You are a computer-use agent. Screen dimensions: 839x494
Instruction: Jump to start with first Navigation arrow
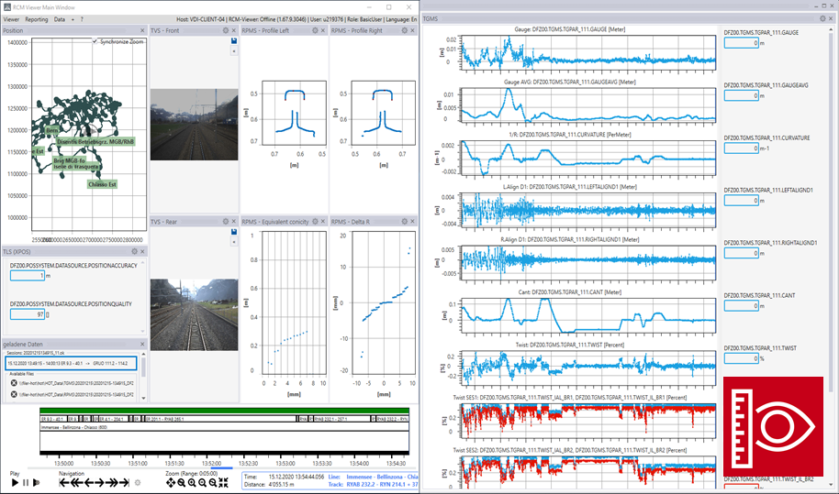point(64,482)
